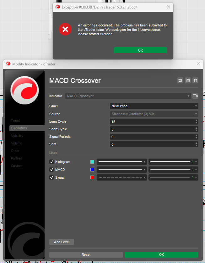Open the Histogram turquoise color swatch
The image size is (205, 263).
pos(92,162)
